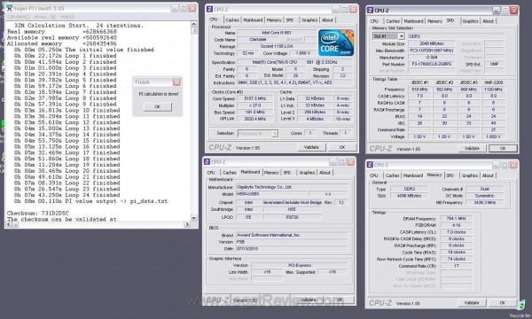Click the "PI value output -> pi_data.txt" line
The height and width of the screenshot is (319, 532).
[x=116, y=201]
